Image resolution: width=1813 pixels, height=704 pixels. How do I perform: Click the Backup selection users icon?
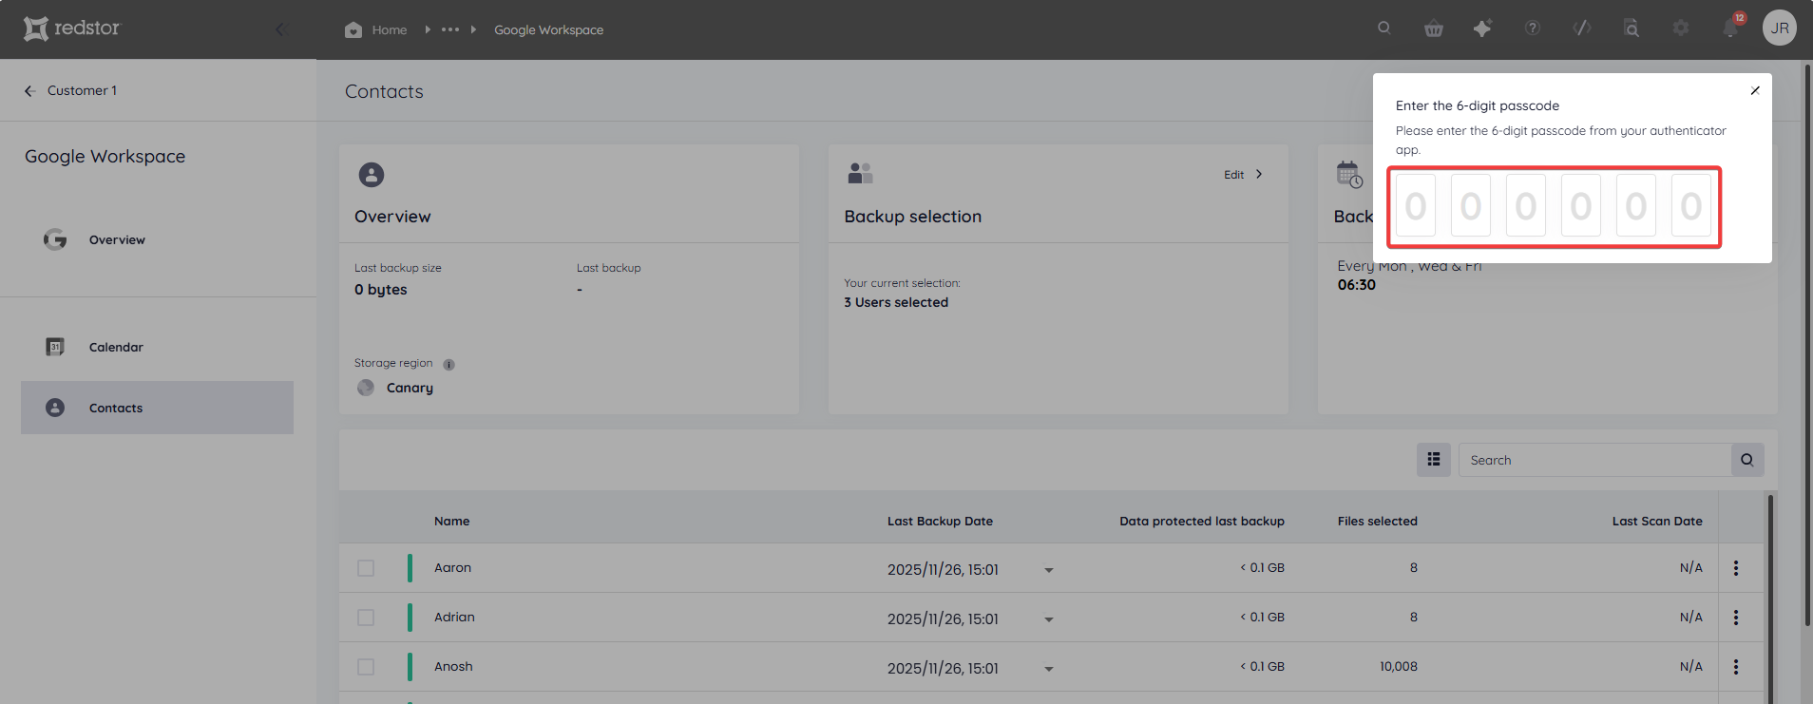[860, 173]
